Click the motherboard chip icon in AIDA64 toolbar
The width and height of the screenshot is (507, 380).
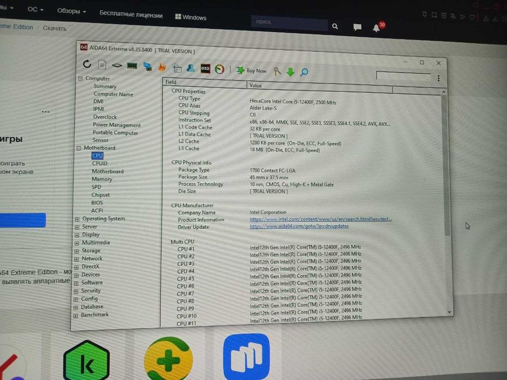click(117, 66)
